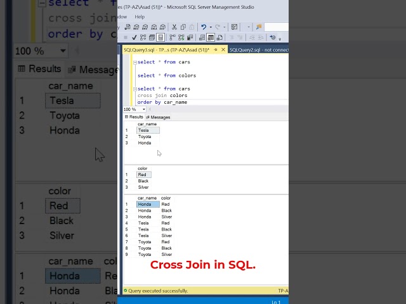The height and width of the screenshot is (304, 406).
Task: Open the Undo history dropdown arrow
Action: [x=211, y=27]
